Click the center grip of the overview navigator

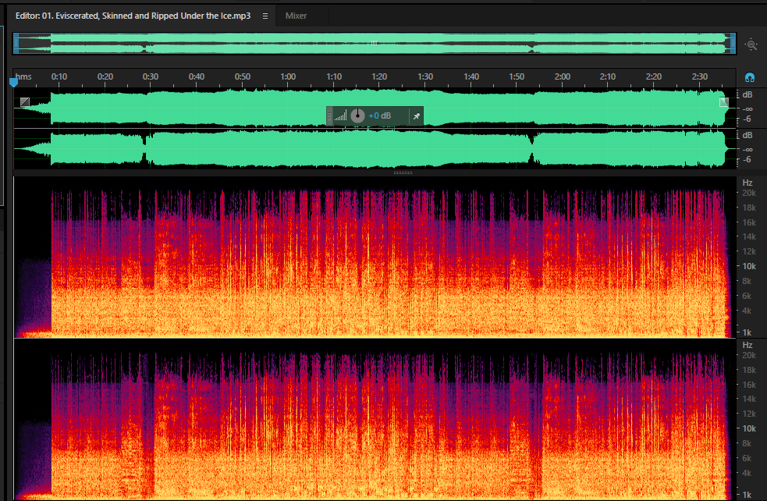click(374, 43)
